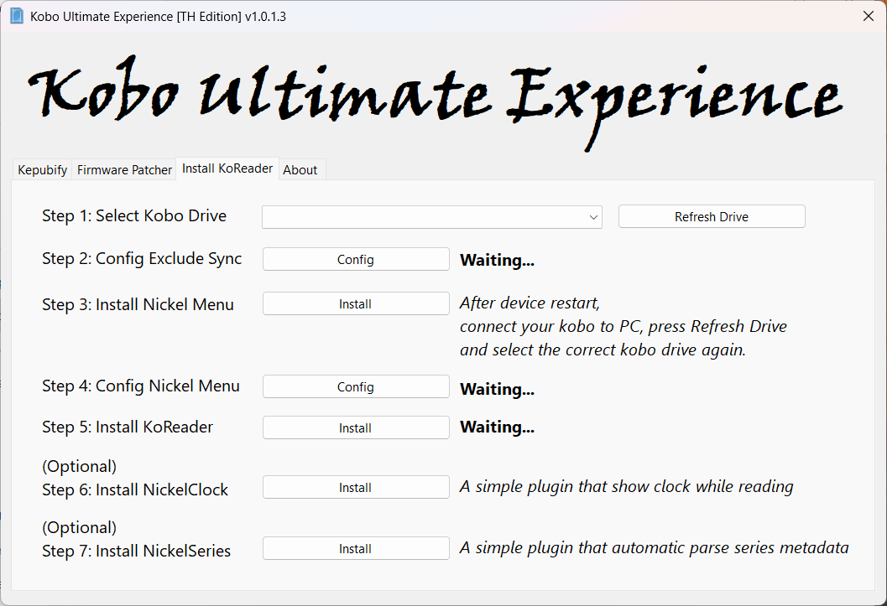Install NickelClock with Step 6 button

(356, 487)
